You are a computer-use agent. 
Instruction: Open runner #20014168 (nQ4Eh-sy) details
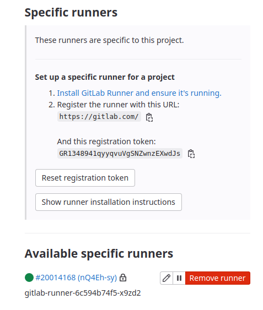(76, 278)
